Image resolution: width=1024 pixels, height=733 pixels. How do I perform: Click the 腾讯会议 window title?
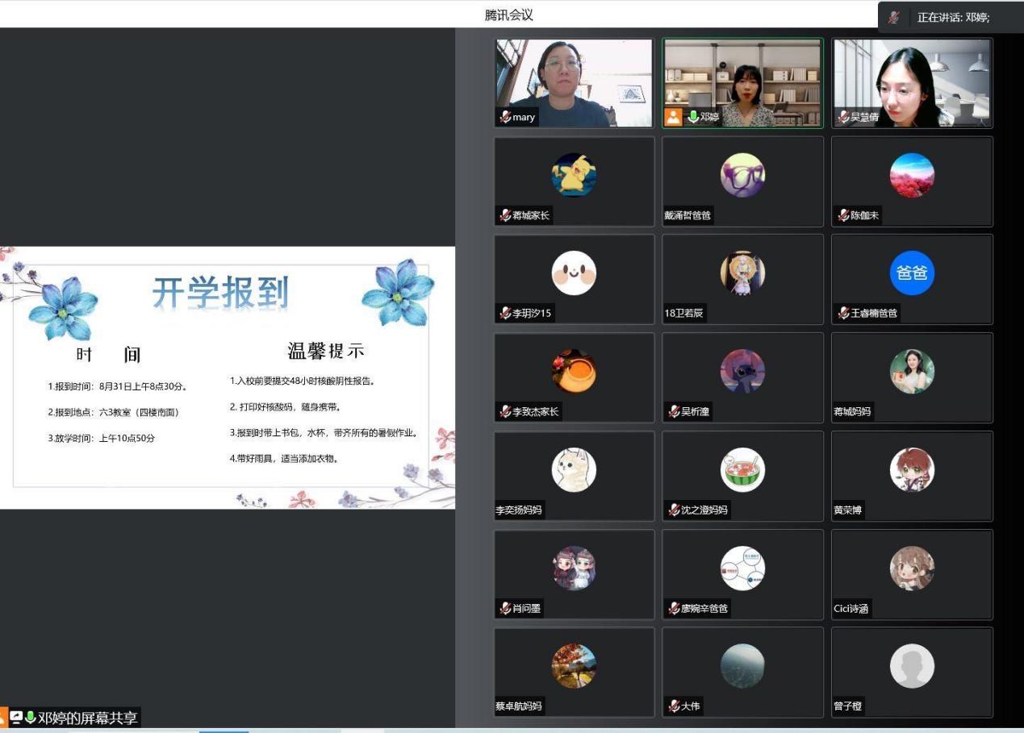click(x=508, y=15)
